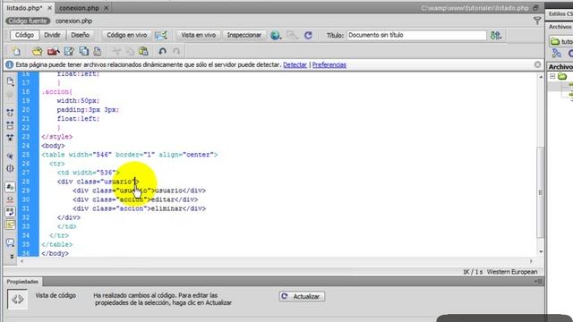
Task: Click the connect to remote server icon
Action: (x=557, y=54)
